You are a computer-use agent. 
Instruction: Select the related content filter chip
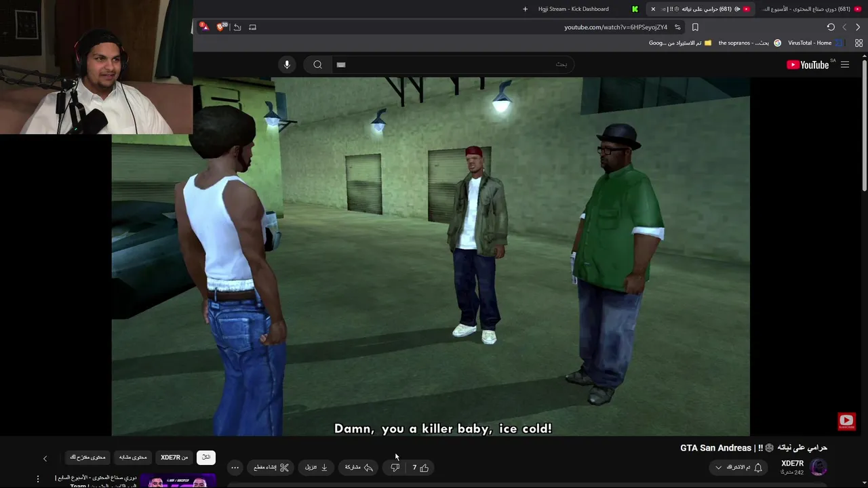click(133, 457)
